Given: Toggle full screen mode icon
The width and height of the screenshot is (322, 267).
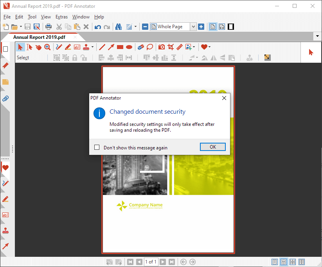Looking at the screenshot, I should [231, 27].
